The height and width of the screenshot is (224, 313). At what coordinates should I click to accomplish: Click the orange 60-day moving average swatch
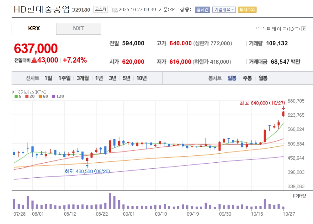tap(40, 96)
